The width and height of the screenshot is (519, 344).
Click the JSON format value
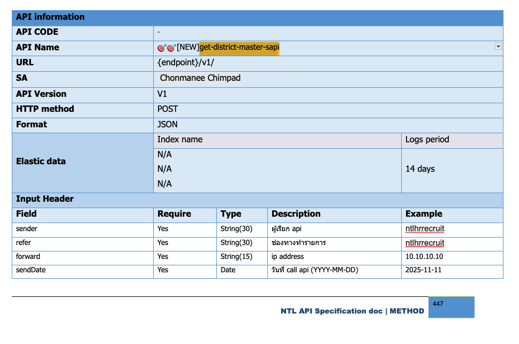pos(168,125)
